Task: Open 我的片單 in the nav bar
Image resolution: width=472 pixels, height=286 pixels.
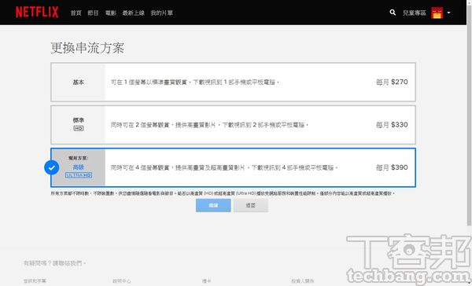Action: [x=161, y=13]
